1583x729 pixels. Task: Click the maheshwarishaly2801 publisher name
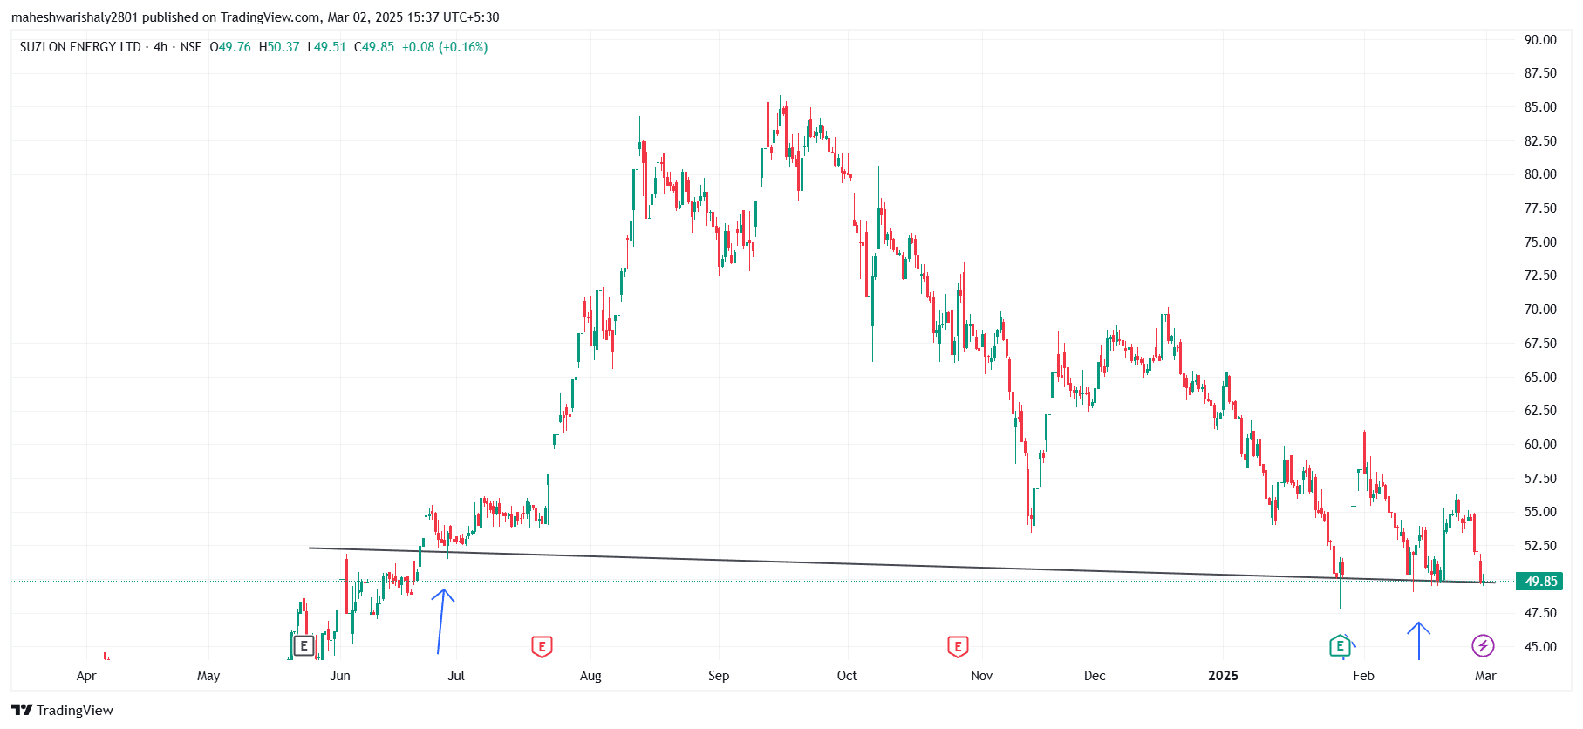75,17
